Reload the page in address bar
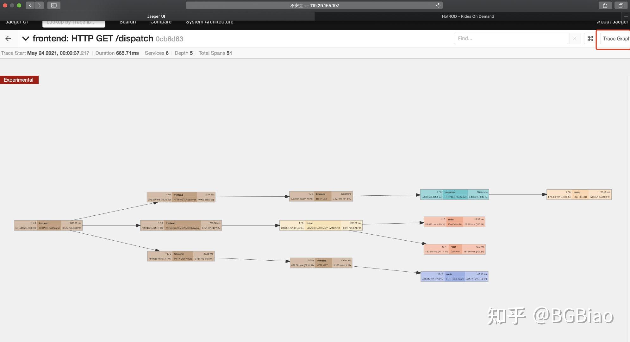Image resolution: width=630 pixels, height=342 pixels. pyautogui.click(x=438, y=5)
